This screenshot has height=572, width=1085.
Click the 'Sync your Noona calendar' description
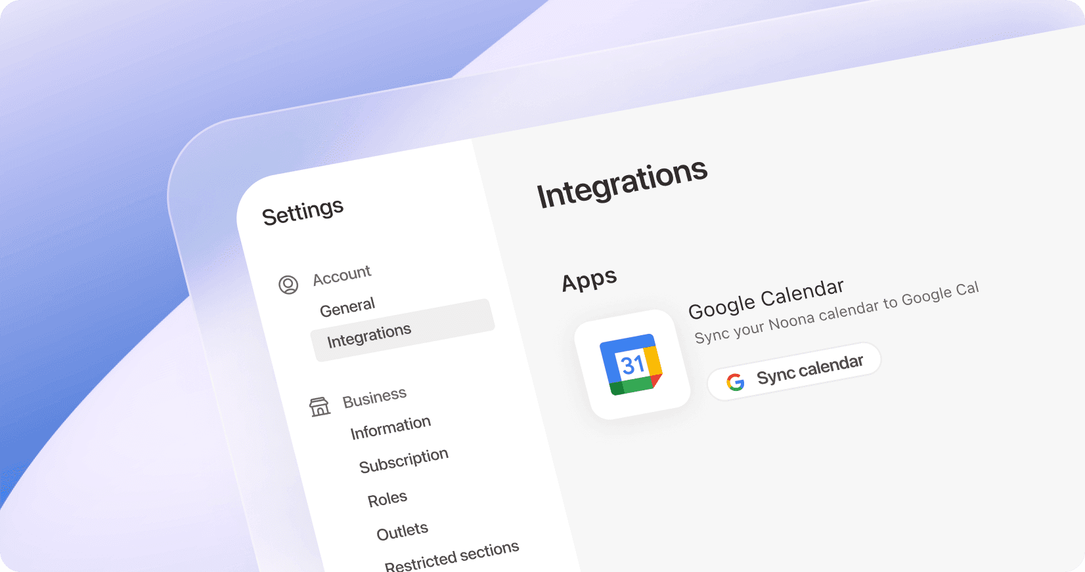(837, 312)
